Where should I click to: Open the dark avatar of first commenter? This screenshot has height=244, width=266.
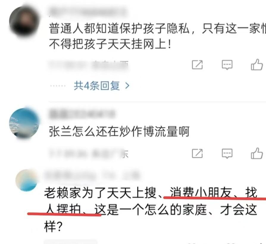24,21
